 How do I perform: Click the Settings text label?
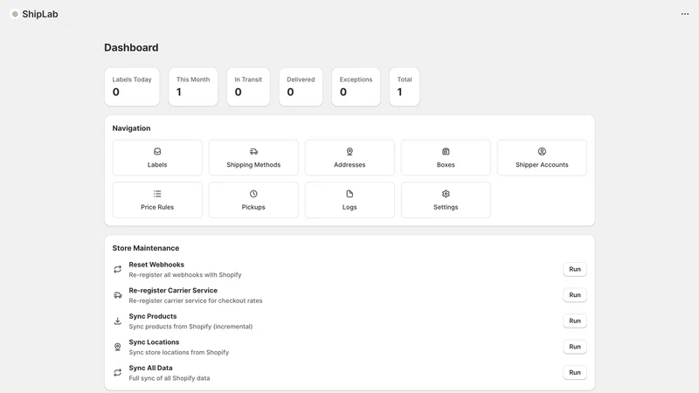pyautogui.click(x=446, y=207)
